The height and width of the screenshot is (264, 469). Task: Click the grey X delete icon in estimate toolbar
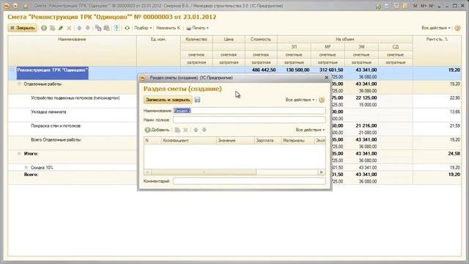pos(69,28)
